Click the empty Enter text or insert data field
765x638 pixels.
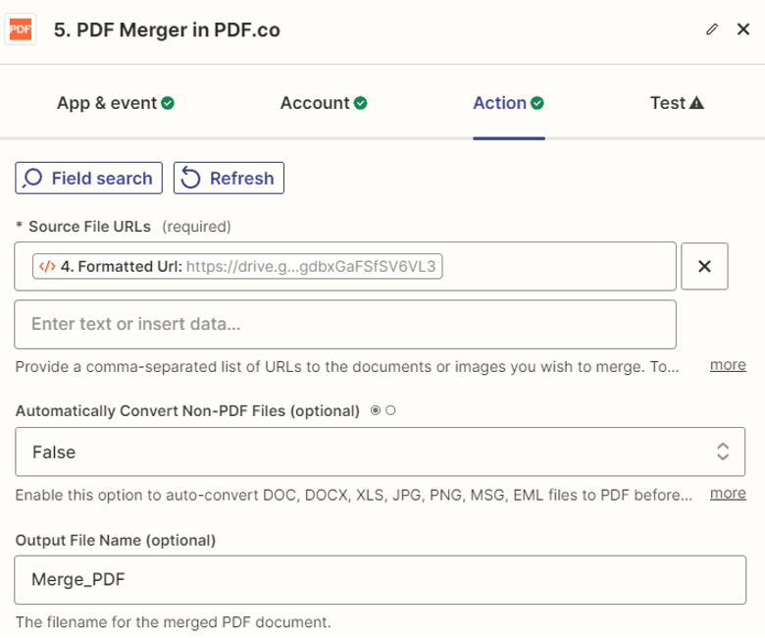[345, 325]
